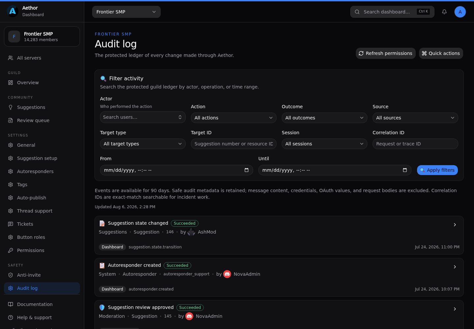Click the General gear icon
Image resolution: width=474 pixels, height=329 pixels.
11,145
